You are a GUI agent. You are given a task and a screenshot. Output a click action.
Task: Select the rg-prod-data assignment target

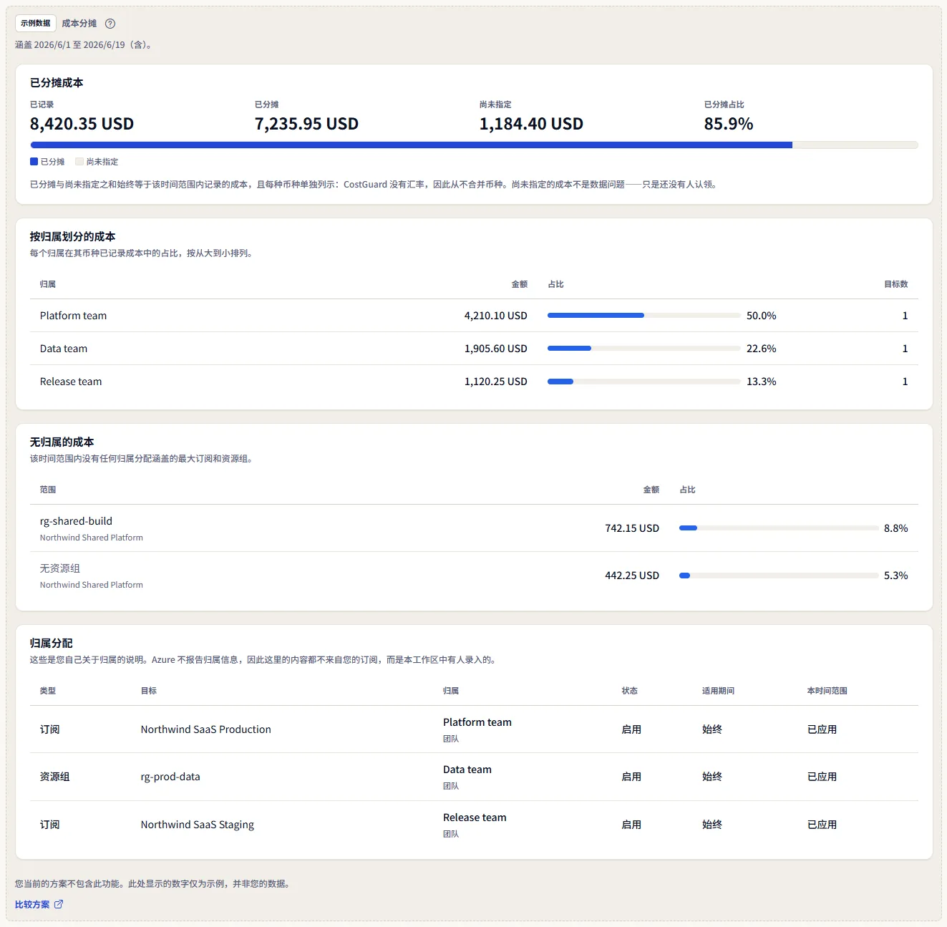170,777
